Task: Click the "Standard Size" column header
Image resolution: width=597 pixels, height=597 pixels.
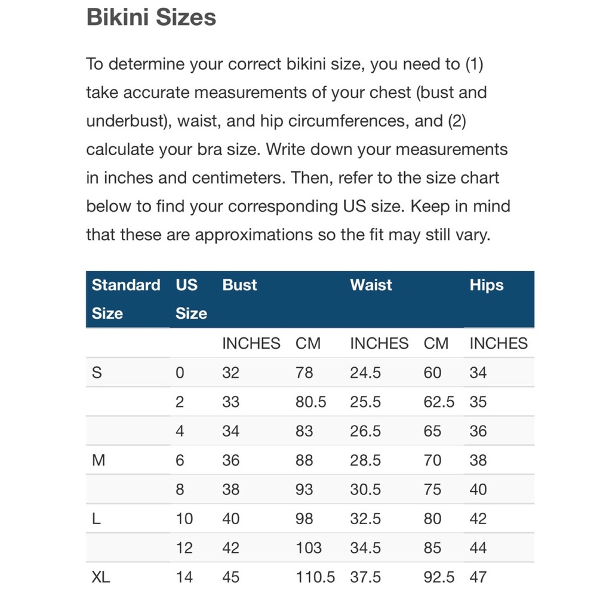Action: 126,298
